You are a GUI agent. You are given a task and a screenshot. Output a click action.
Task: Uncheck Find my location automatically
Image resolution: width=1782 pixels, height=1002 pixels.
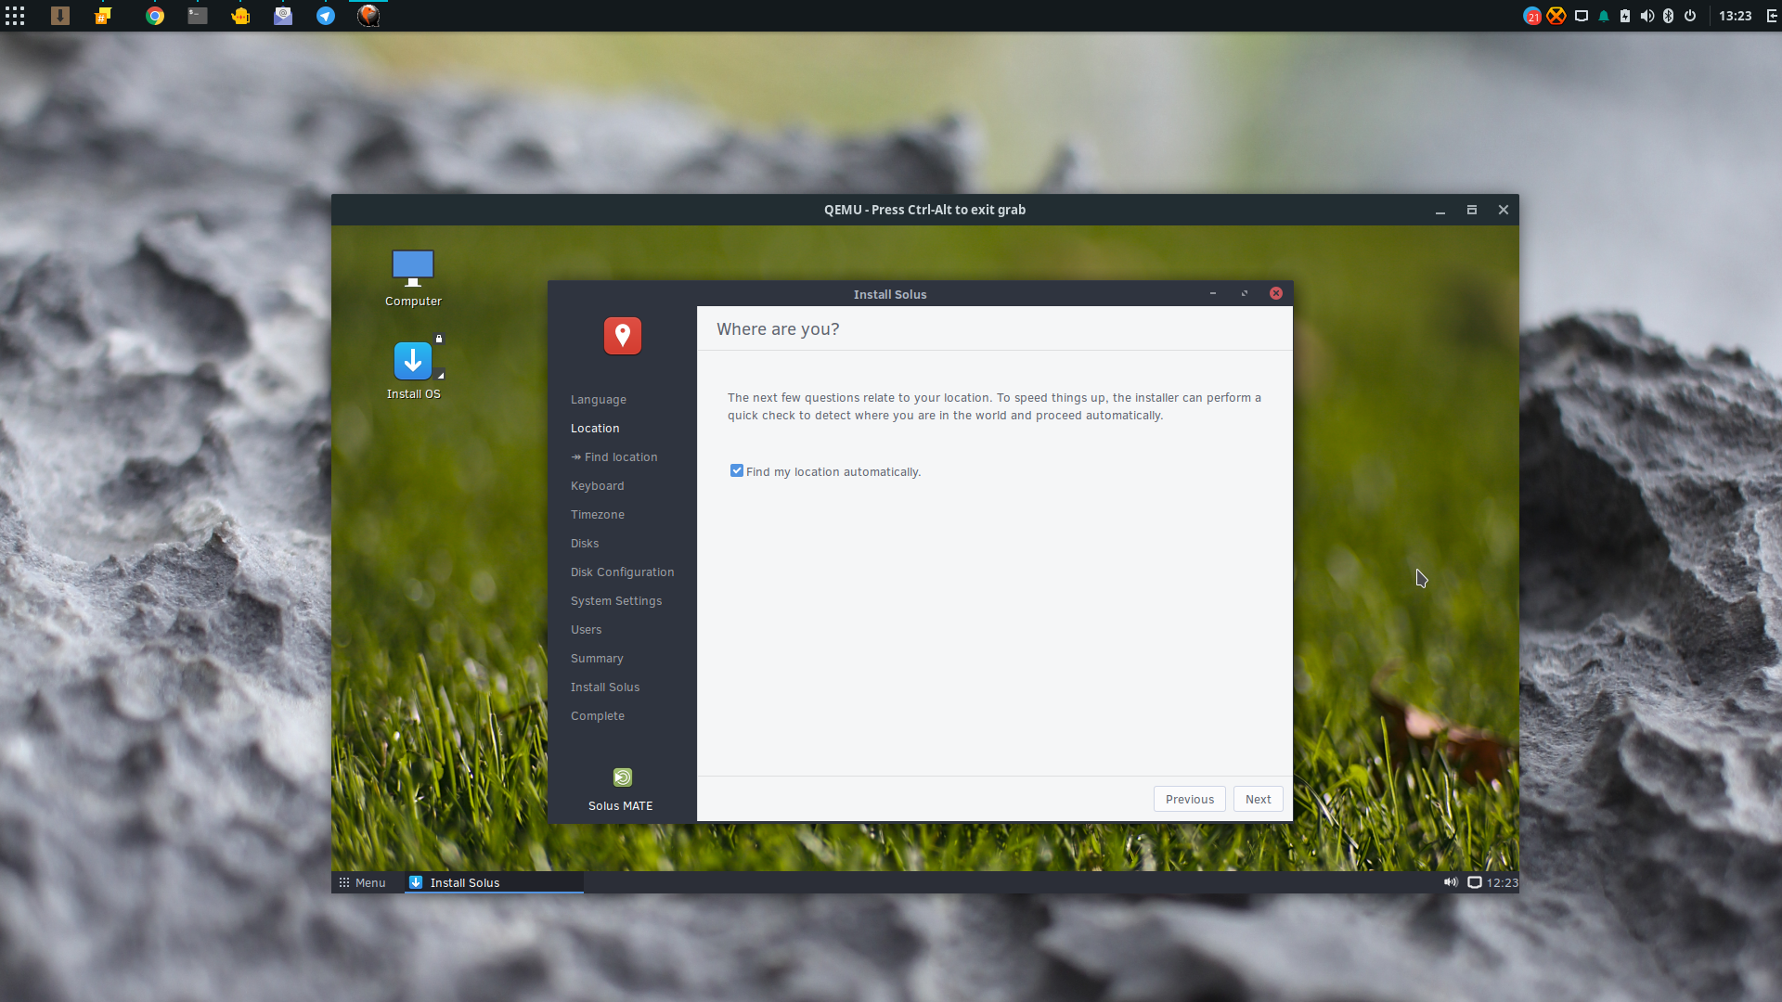[737, 471]
